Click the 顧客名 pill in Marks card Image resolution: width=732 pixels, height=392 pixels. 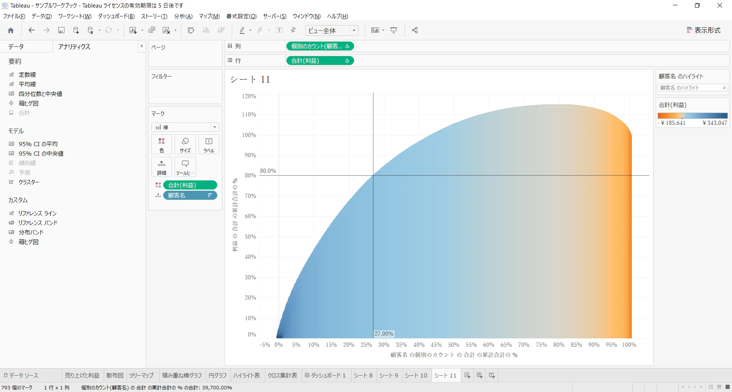pos(190,195)
